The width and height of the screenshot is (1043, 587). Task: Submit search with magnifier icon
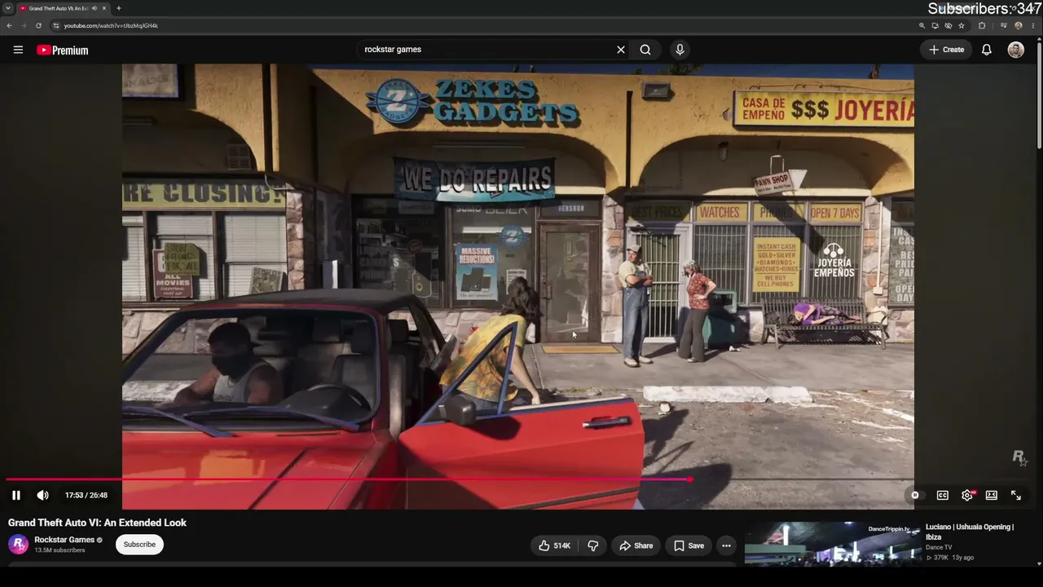pyautogui.click(x=645, y=50)
